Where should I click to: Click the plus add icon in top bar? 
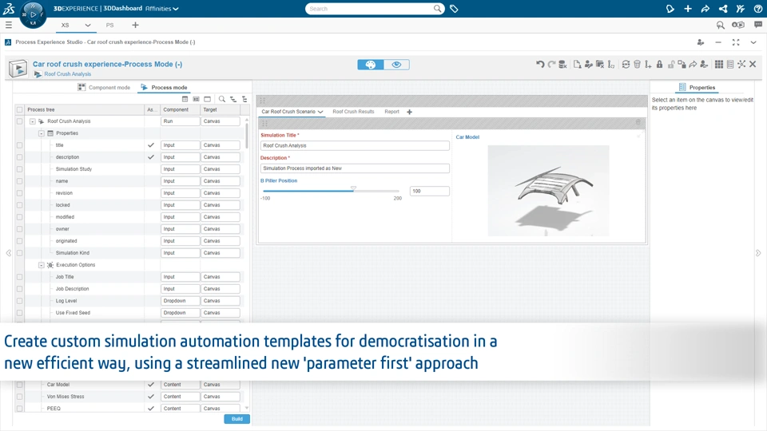pyautogui.click(x=688, y=9)
